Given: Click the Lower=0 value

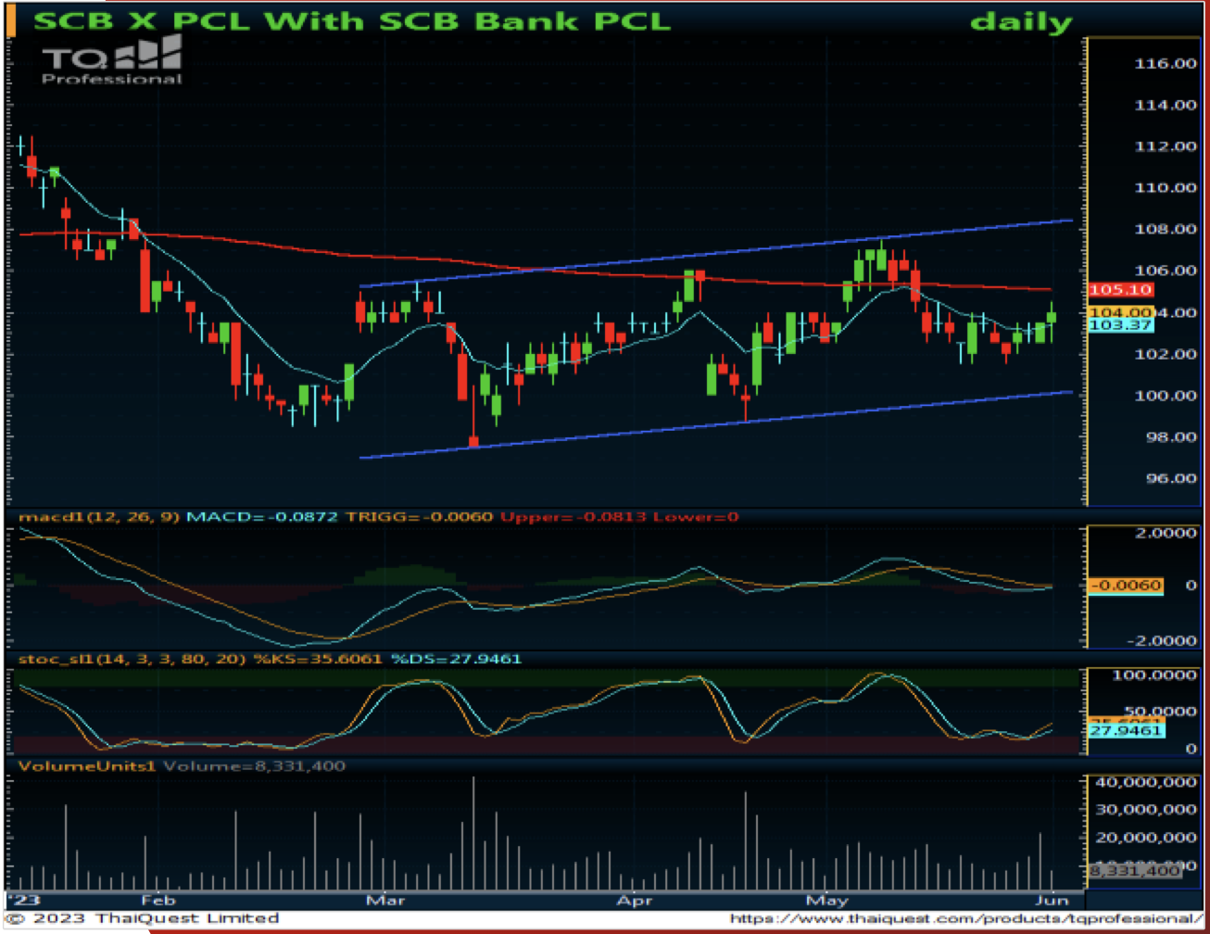Looking at the screenshot, I should click(696, 516).
